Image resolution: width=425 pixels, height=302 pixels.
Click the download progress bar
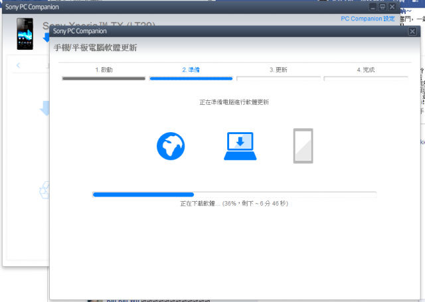pos(234,194)
